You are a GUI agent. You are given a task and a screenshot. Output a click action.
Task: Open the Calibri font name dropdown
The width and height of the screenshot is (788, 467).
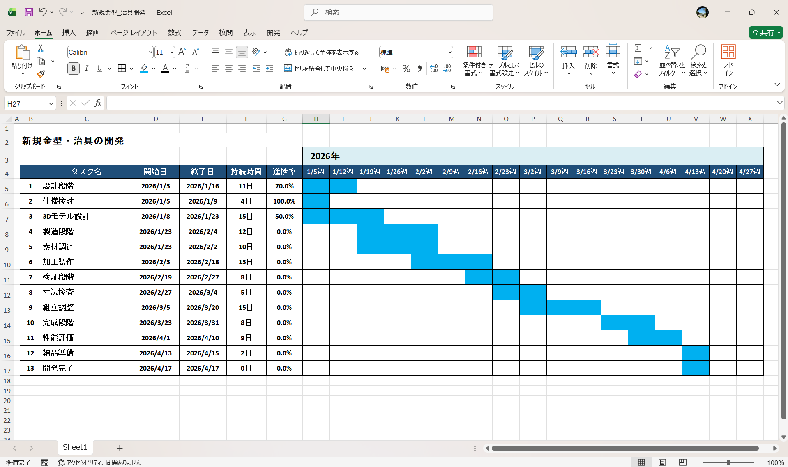150,53
